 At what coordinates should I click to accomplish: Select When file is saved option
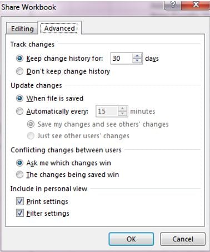[x=19, y=98]
